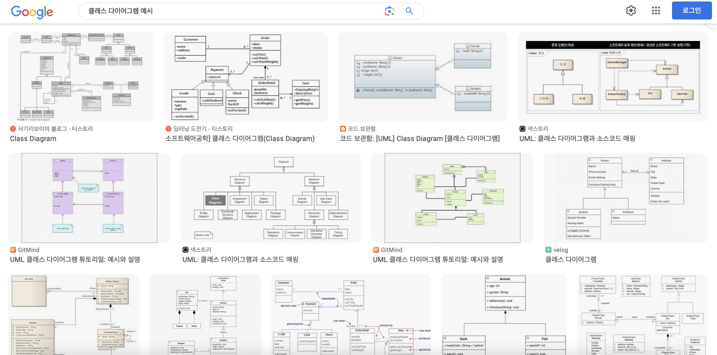
Task: Open the Customer Order class diagram thumbnail
Action: click(245, 77)
